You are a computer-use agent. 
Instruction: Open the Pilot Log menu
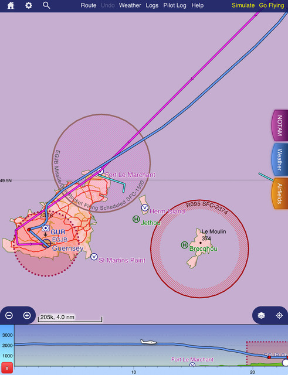pos(175,5)
